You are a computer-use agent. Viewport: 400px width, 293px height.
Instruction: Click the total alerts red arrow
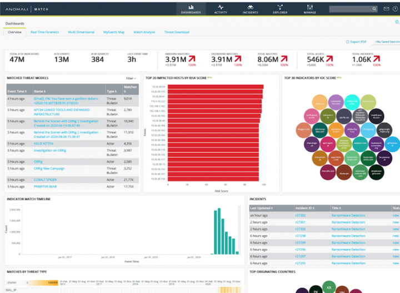(x=329, y=59)
